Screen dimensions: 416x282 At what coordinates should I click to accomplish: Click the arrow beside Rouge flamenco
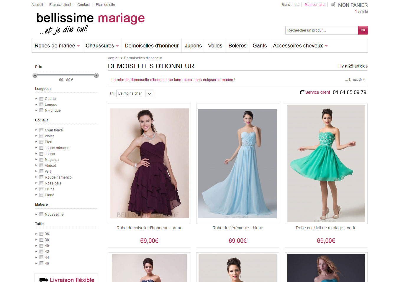click(x=36, y=177)
